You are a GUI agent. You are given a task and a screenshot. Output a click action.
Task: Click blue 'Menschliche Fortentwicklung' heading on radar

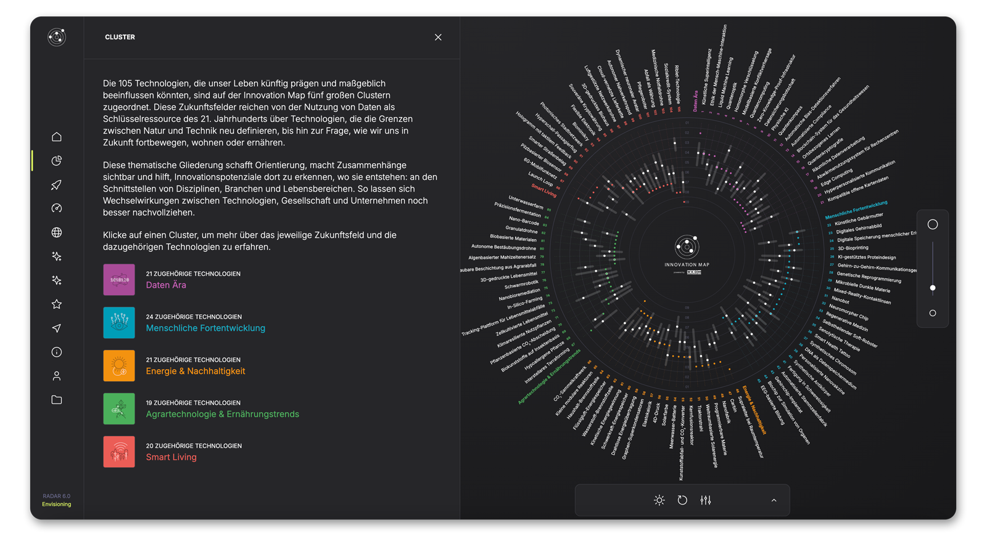(x=856, y=209)
